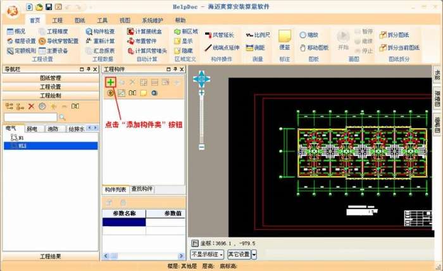Click 显示 show region button
The height and width of the screenshot is (271, 443).
(184, 41)
